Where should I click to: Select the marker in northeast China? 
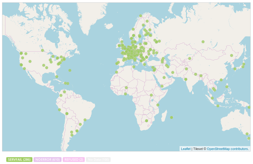click(x=232, y=55)
